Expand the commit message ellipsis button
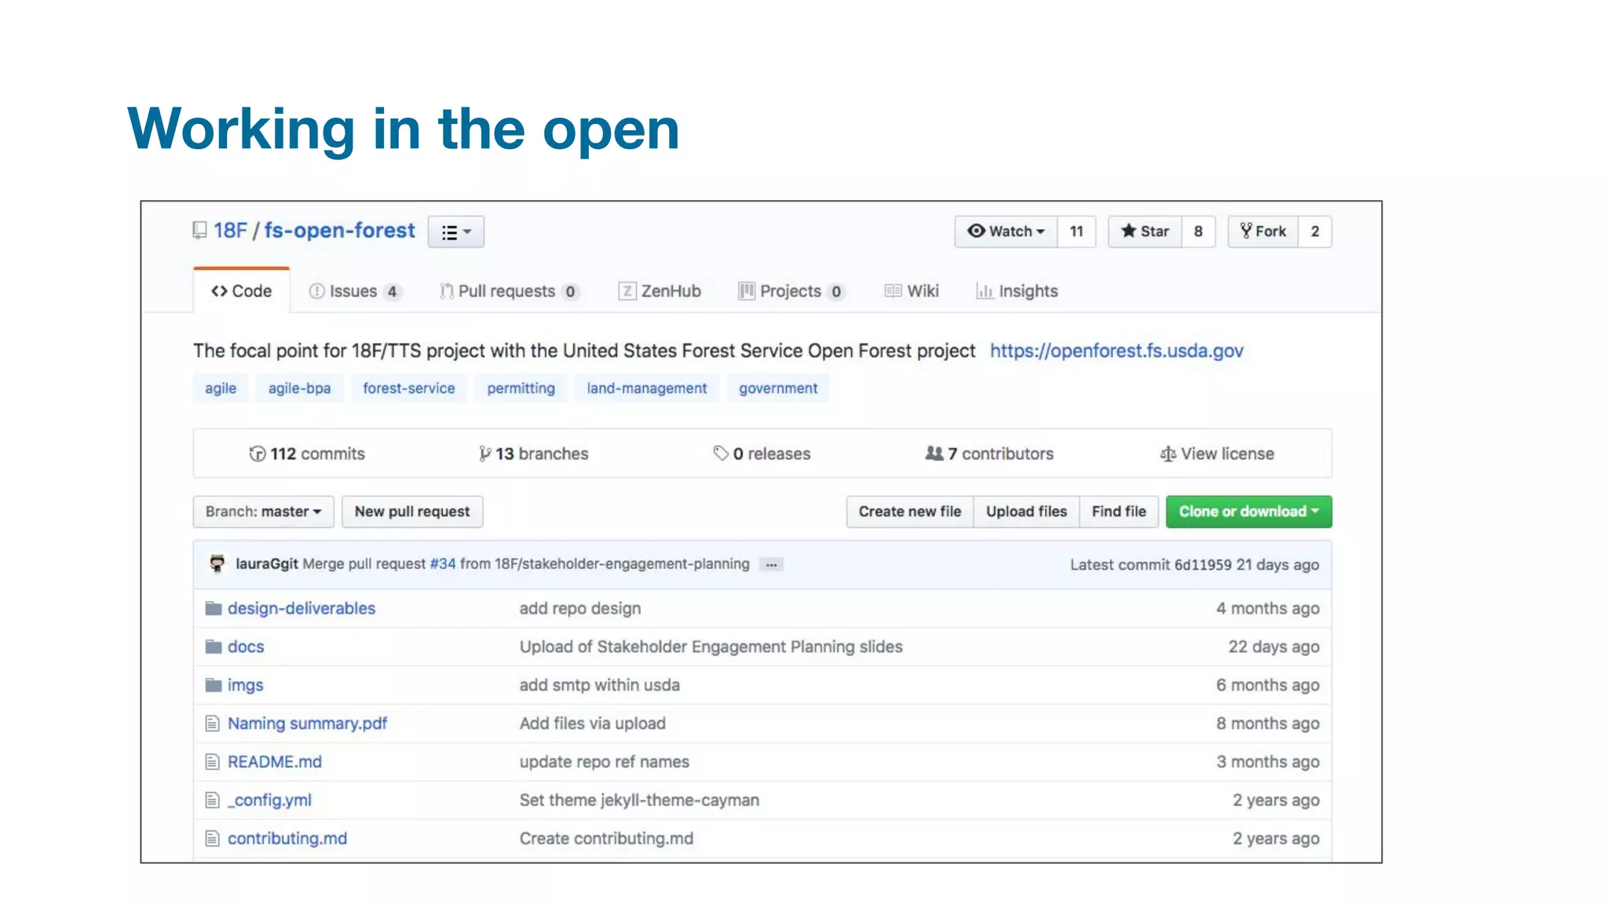 [x=771, y=565]
